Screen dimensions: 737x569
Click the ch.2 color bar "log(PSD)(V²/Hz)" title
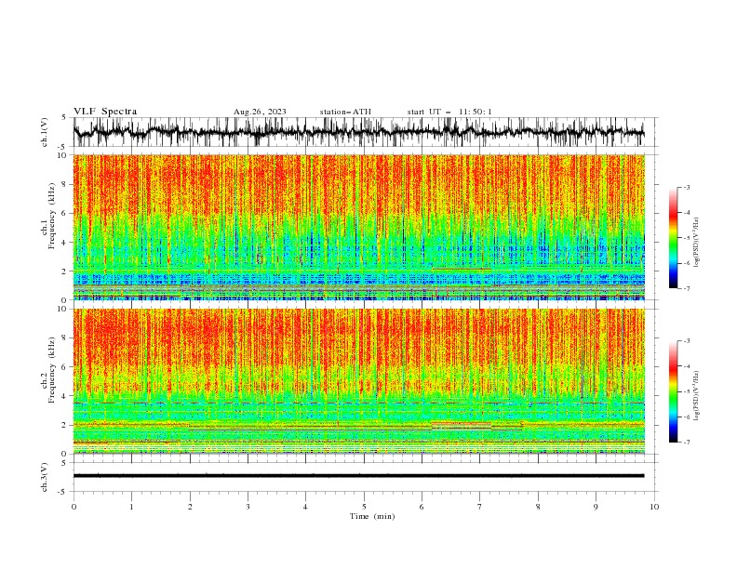(x=696, y=396)
